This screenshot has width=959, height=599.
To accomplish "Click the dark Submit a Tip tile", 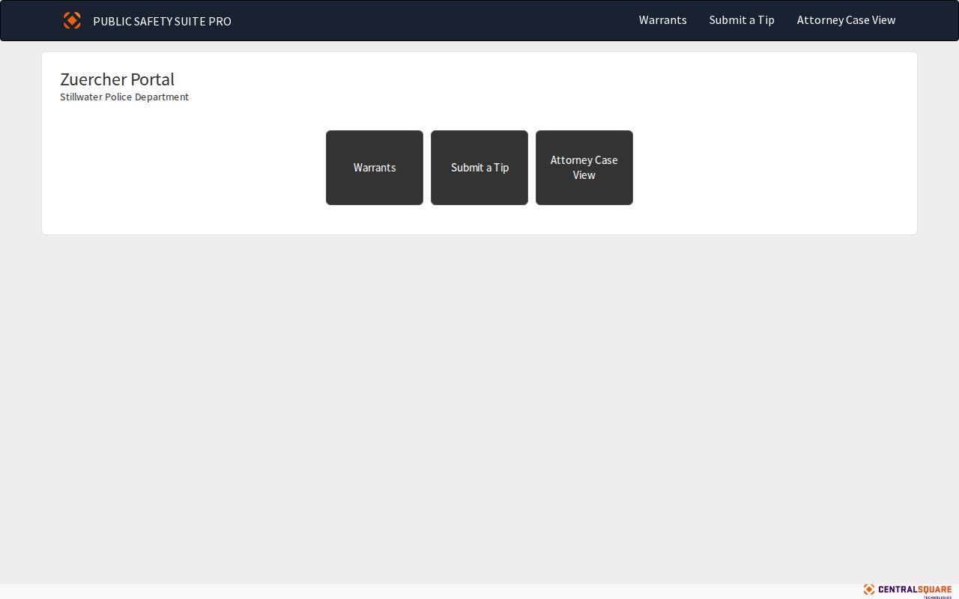I will [479, 168].
